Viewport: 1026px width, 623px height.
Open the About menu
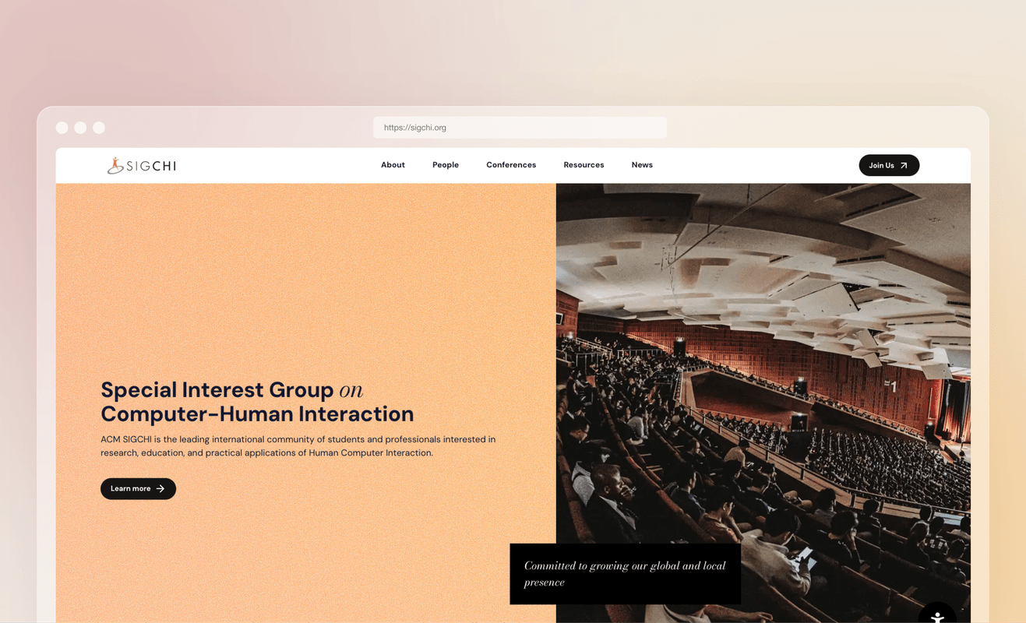(393, 165)
